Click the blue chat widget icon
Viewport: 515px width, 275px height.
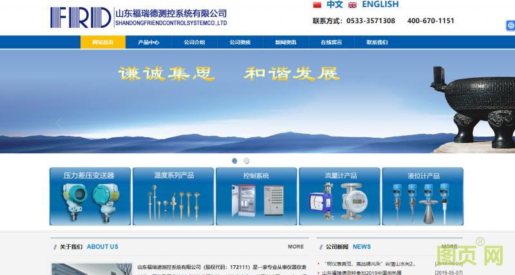coord(510,26)
